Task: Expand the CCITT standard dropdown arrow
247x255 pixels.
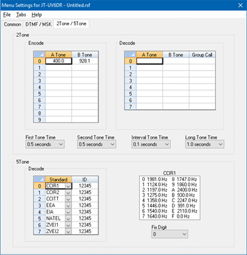Action: click(68, 199)
